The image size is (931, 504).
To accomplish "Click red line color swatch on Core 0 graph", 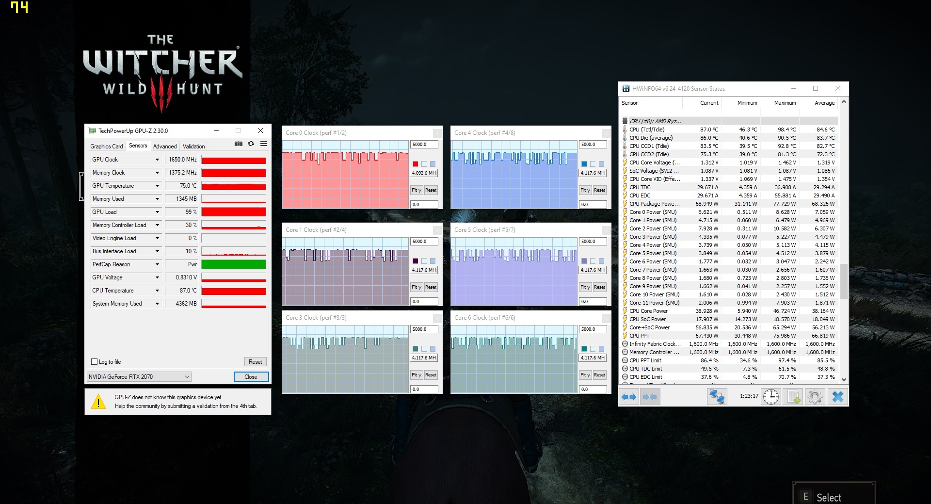I will coord(416,164).
